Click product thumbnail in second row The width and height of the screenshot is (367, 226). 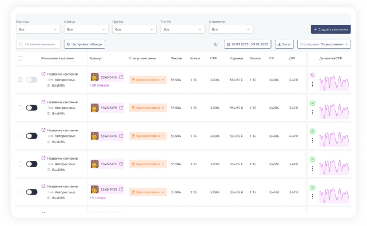(x=95, y=108)
